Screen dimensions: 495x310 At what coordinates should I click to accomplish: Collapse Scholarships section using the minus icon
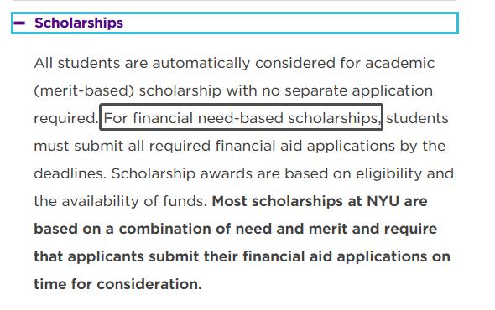(19, 23)
